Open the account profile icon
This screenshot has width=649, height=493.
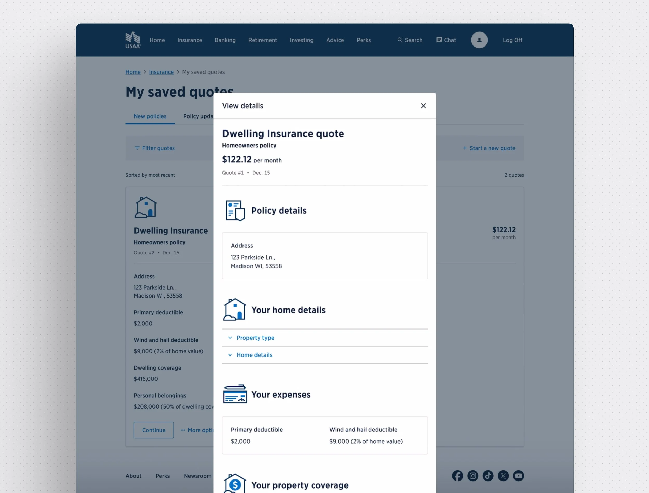(x=479, y=40)
